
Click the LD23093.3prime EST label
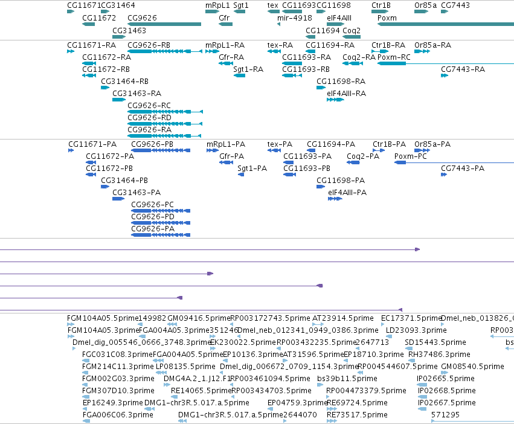point(416,330)
